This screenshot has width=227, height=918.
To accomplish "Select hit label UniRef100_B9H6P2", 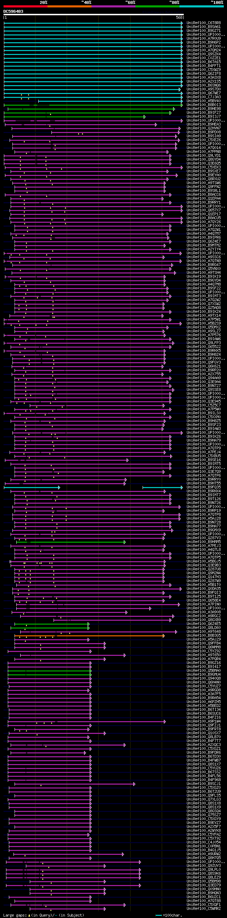I will point(204,43).
